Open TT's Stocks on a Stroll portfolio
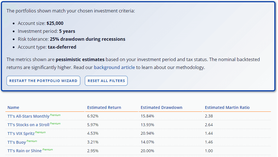This screenshot has width=278, height=157. click(x=28, y=125)
